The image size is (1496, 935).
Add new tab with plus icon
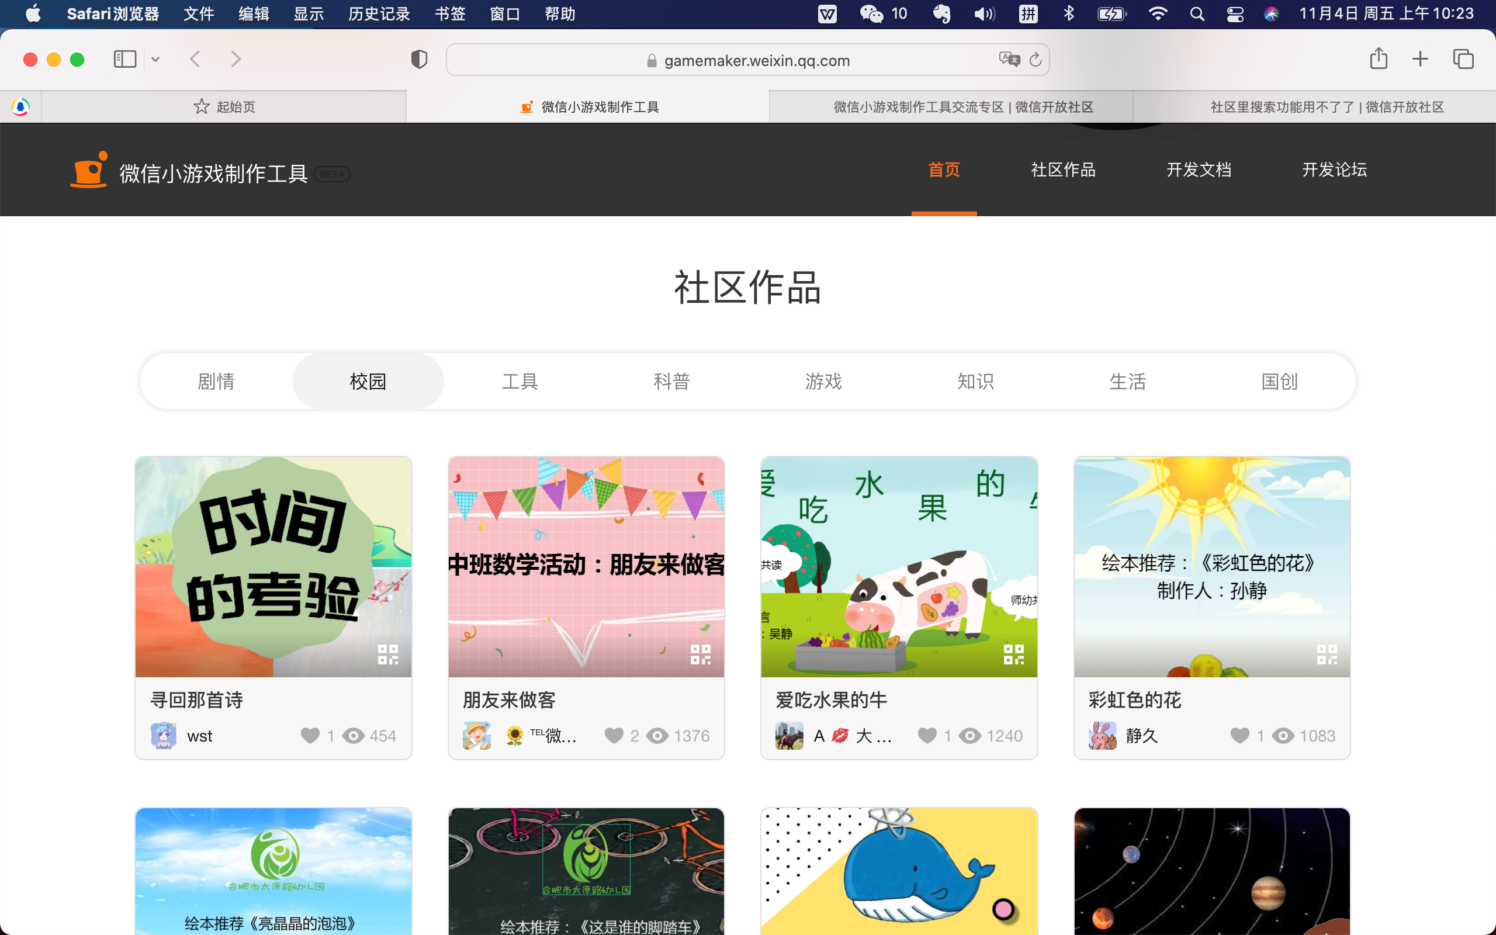tap(1421, 60)
